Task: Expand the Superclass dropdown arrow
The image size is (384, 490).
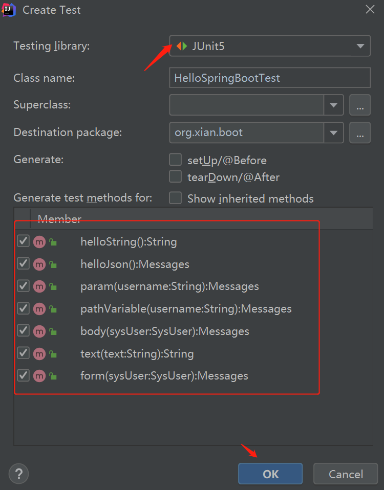Action: (333, 105)
